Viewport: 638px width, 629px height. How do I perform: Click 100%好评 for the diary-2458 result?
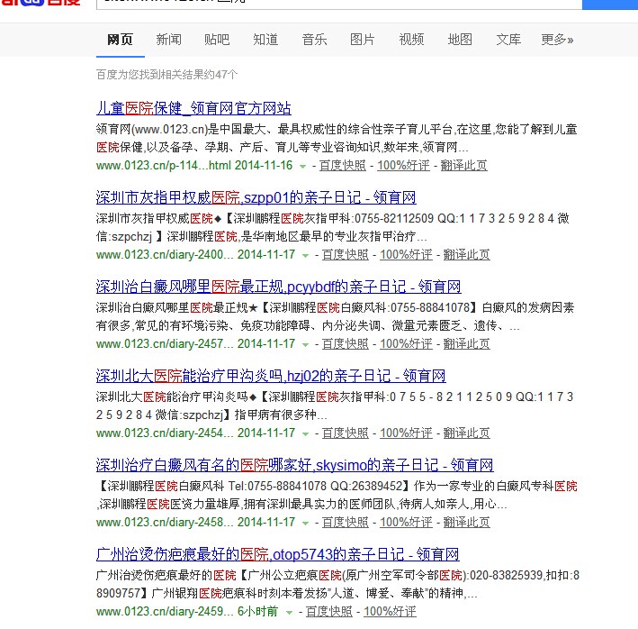407,523
